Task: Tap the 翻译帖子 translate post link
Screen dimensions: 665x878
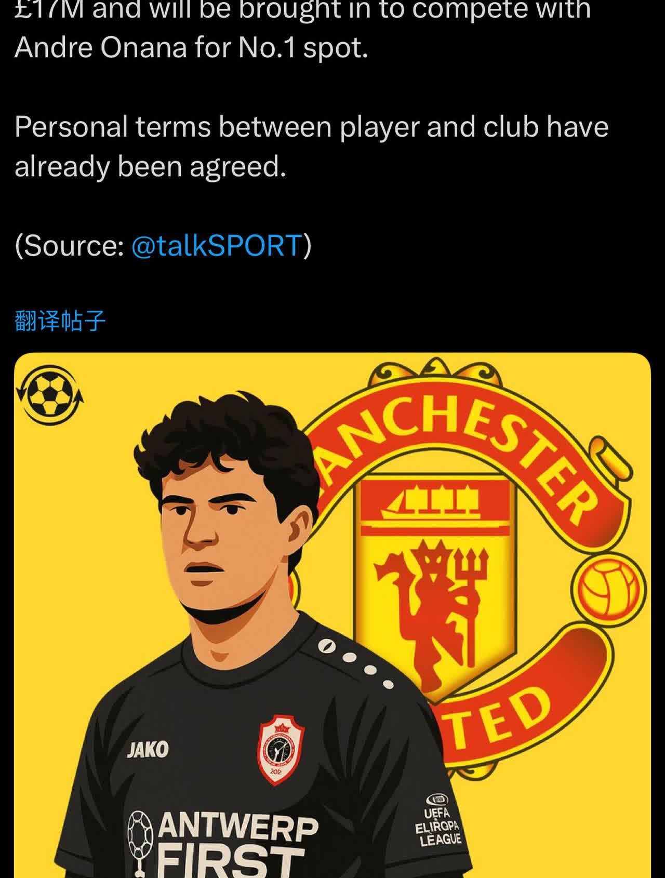Action: 60,321
